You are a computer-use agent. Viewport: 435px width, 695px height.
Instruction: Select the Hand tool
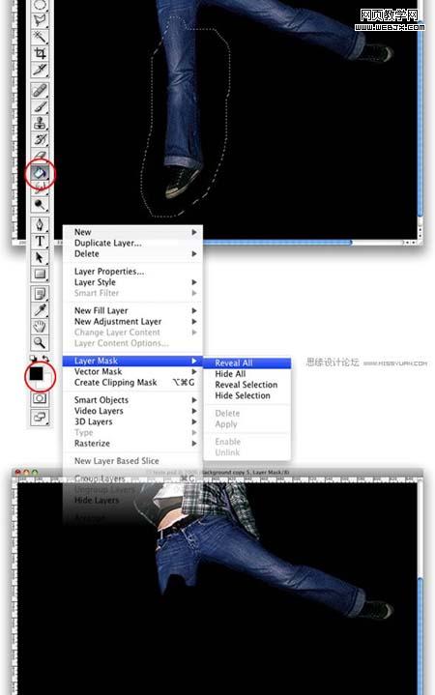pyautogui.click(x=40, y=326)
